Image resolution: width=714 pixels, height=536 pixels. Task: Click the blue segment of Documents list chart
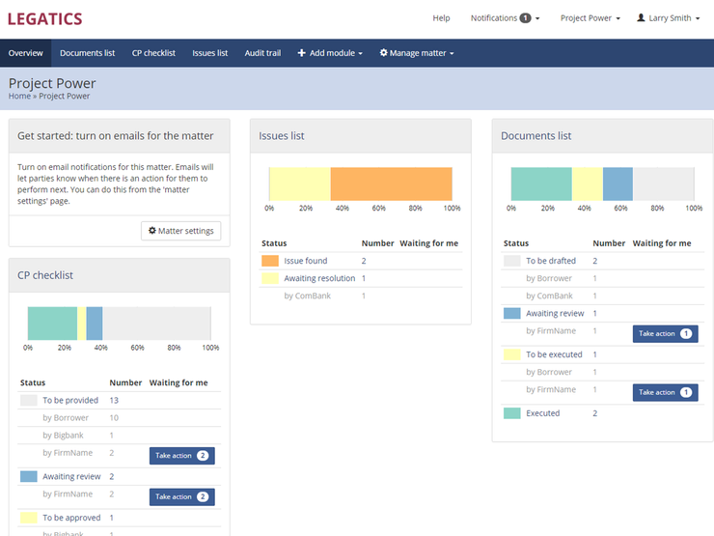(618, 184)
